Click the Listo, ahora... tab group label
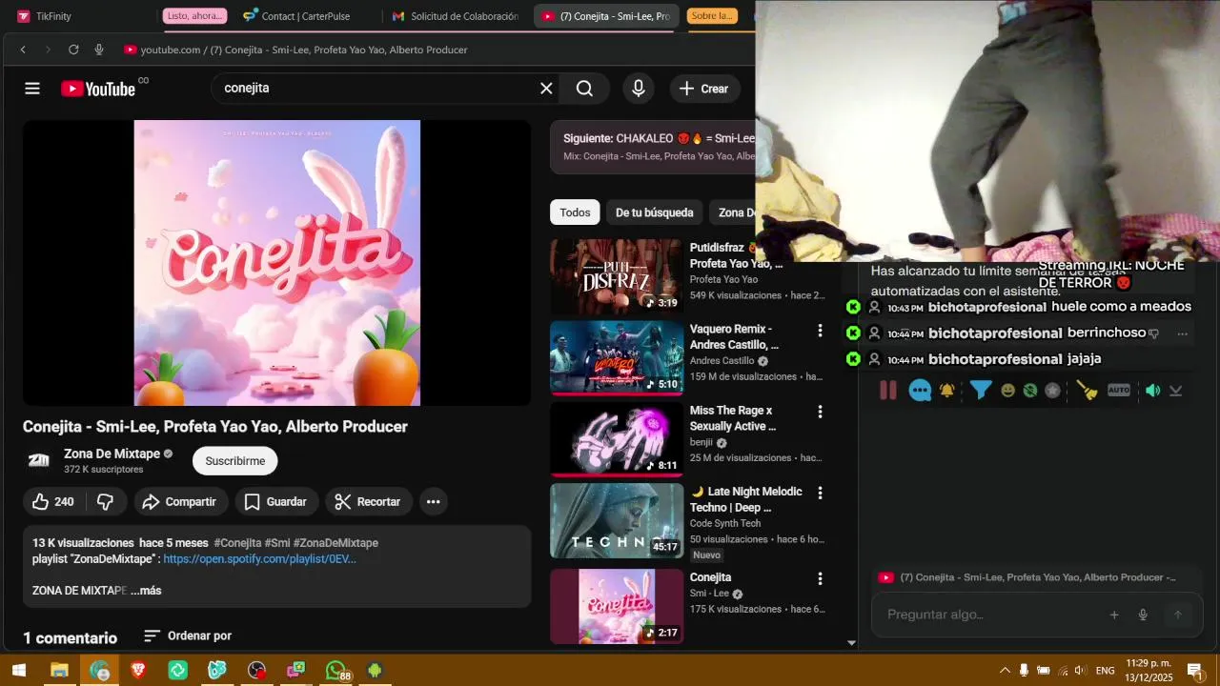The height and width of the screenshot is (686, 1220). (194, 16)
